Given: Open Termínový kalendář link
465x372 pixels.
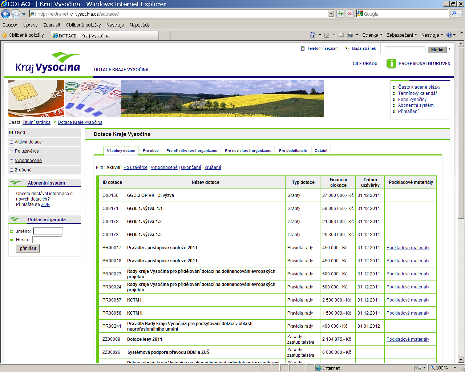Looking at the screenshot, I should point(417,93).
